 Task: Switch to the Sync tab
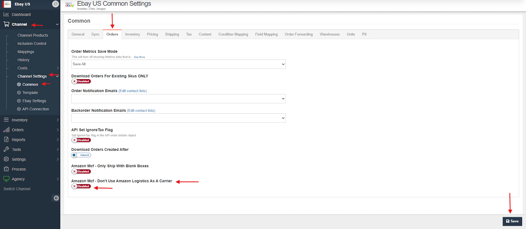(95, 34)
